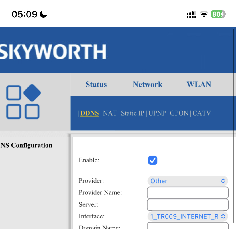236x229 pixels.
Task: Open the WLAN tab
Action: (x=199, y=84)
